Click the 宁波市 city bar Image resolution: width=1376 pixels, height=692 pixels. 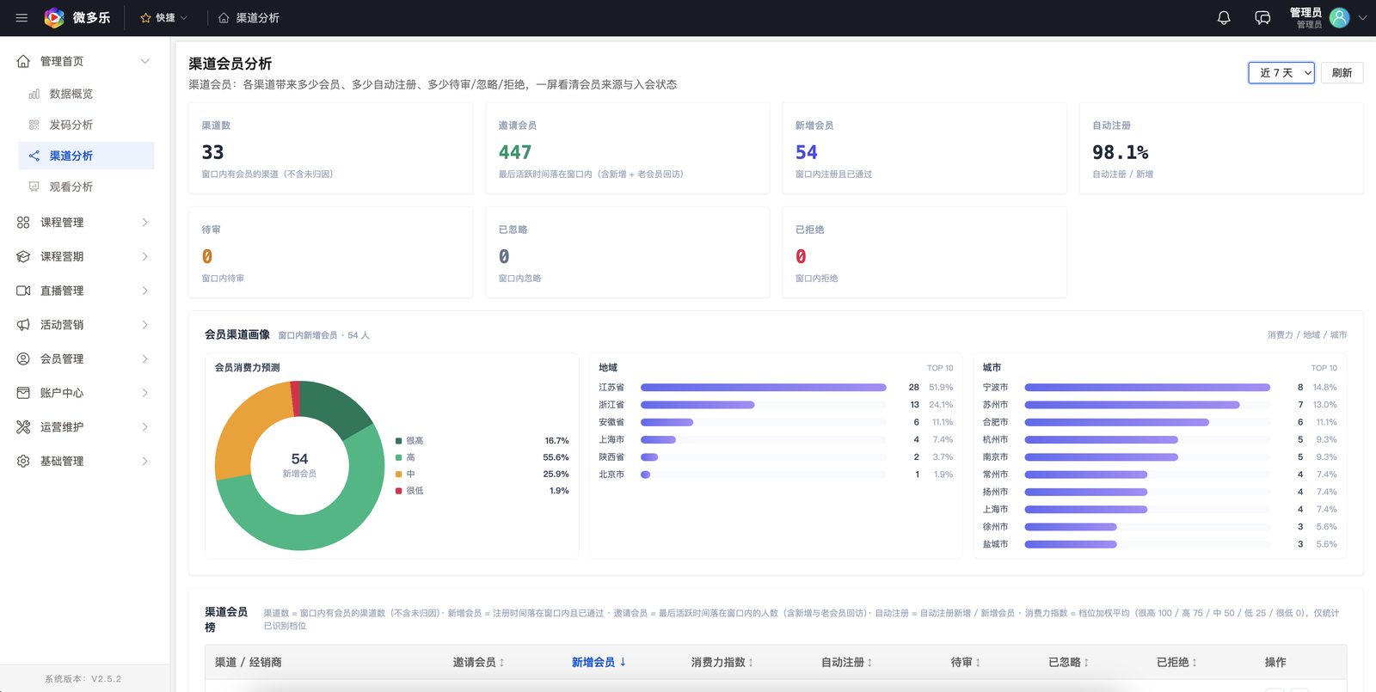pyautogui.click(x=1147, y=388)
